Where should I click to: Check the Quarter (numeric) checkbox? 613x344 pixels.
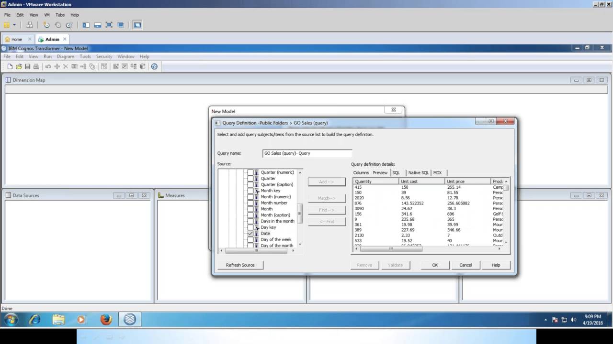(x=250, y=172)
